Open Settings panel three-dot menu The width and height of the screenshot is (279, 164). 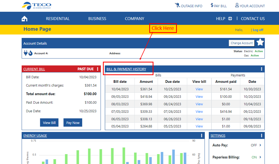pos(261,136)
